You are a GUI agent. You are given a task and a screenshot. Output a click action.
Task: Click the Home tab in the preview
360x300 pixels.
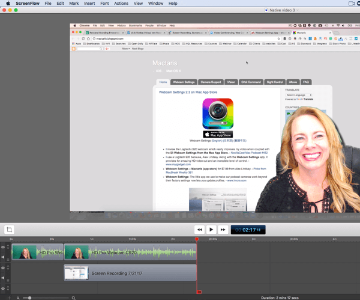(x=163, y=82)
